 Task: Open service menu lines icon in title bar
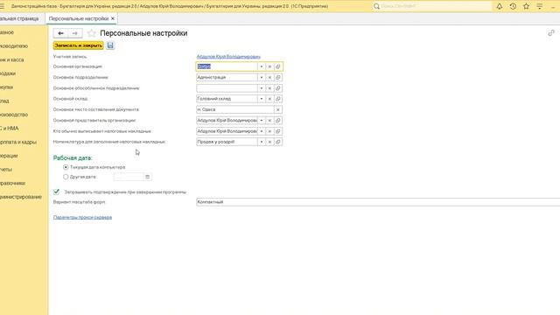click(539, 6)
